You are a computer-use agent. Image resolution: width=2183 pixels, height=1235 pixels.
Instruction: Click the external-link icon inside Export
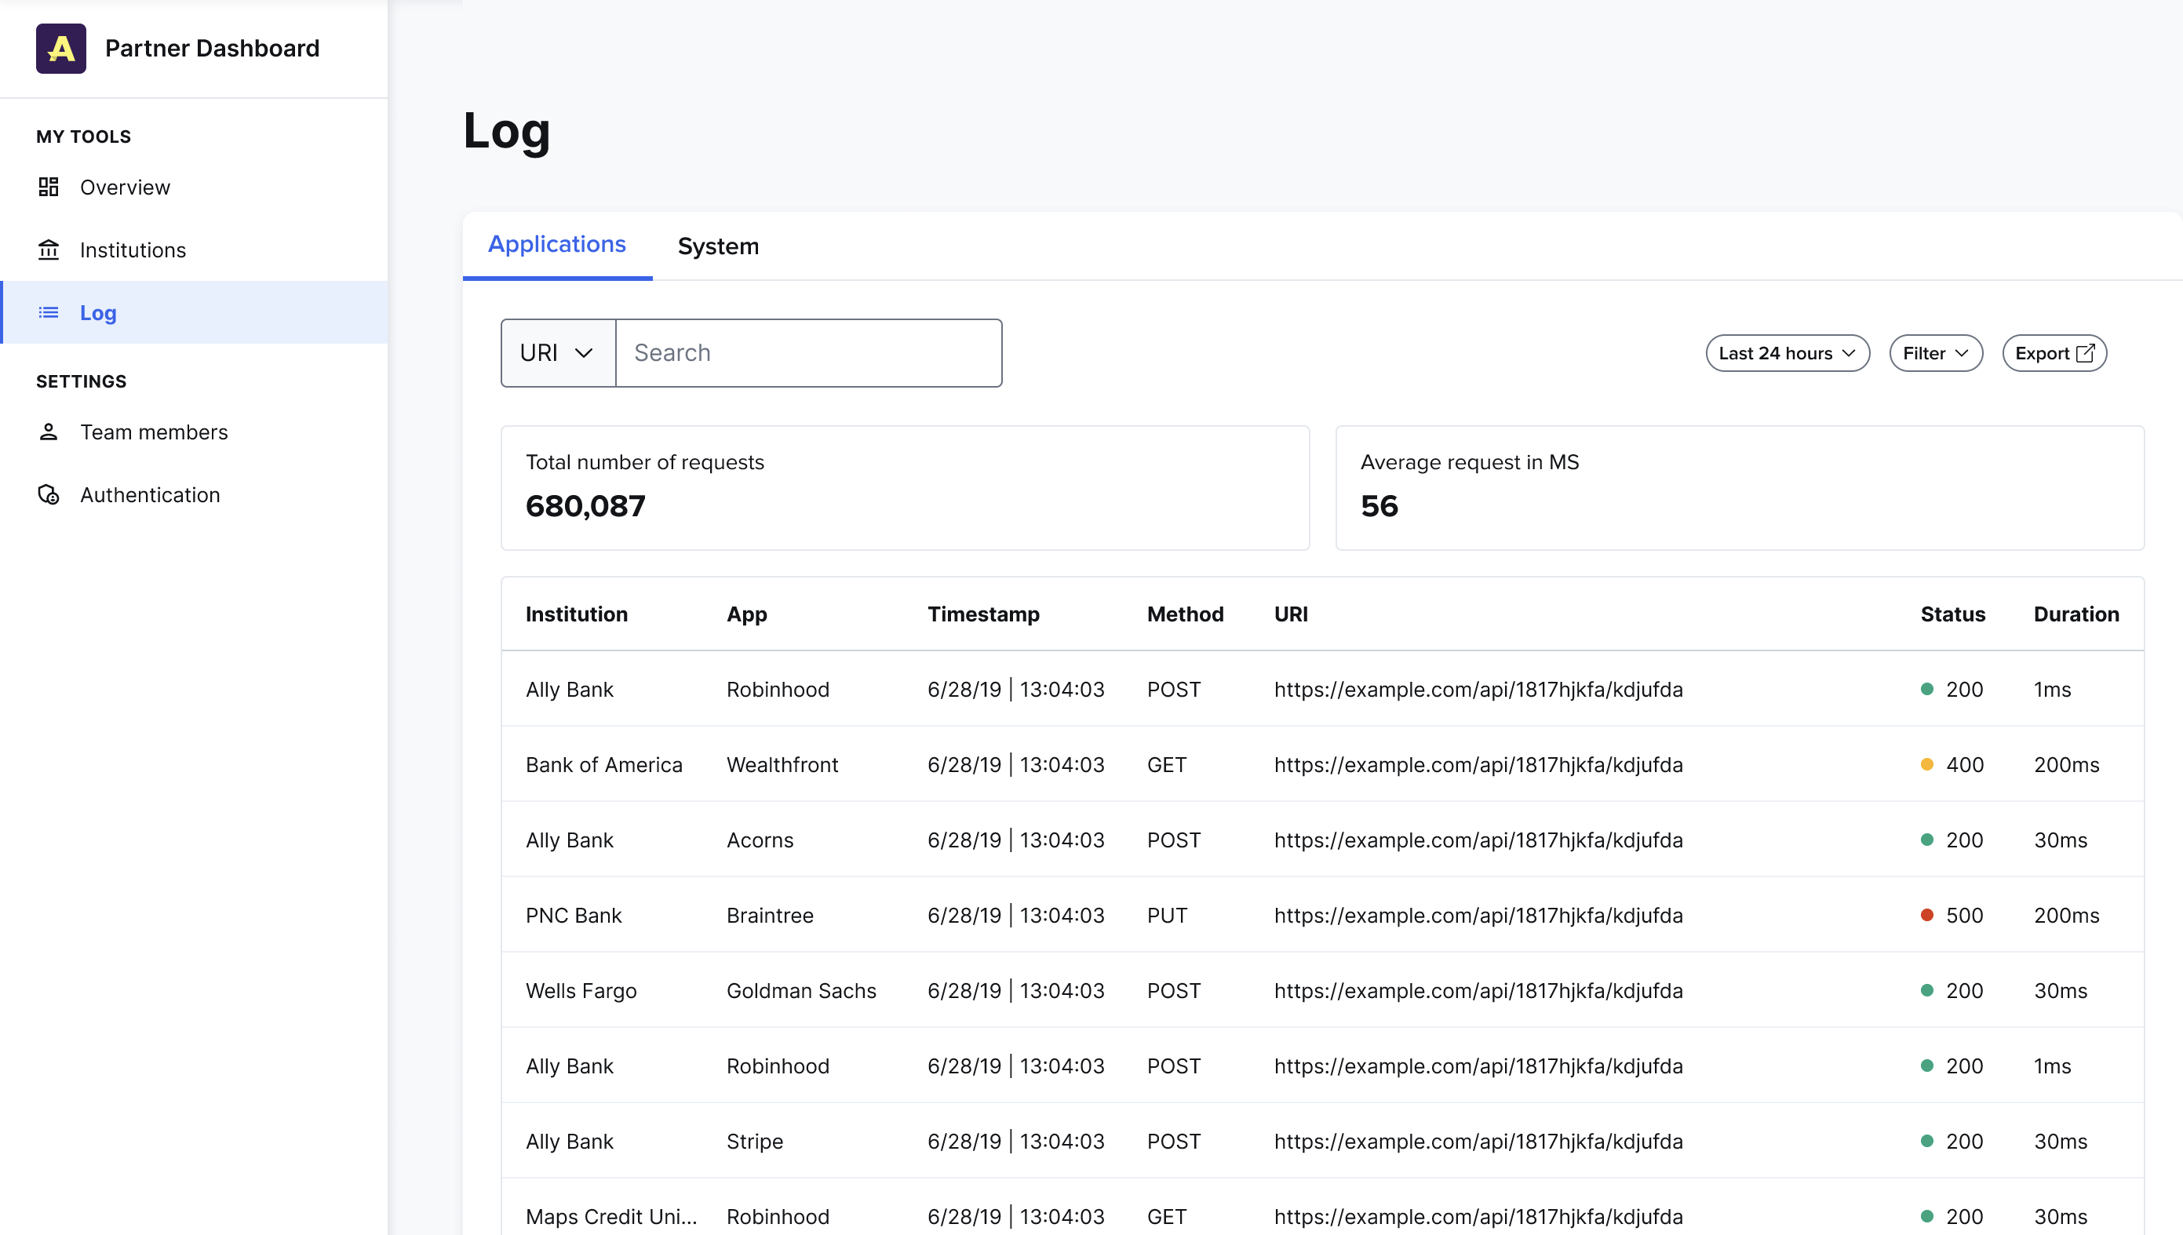pyautogui.click(x=2086, y=353)
